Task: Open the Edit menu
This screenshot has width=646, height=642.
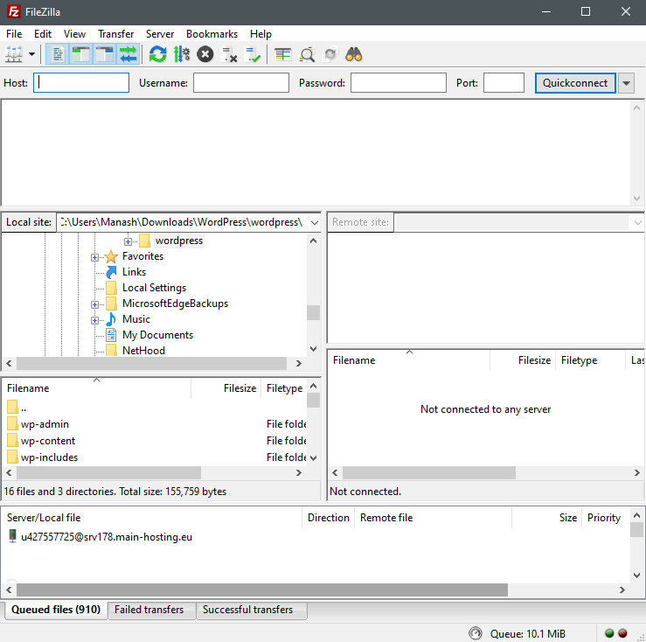Action: [43, 34]
